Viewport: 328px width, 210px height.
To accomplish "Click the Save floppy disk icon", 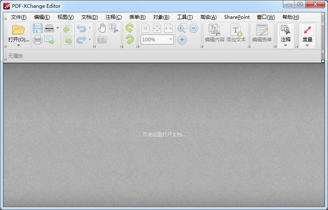I will [38, 28].
